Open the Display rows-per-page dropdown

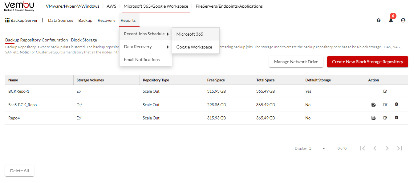pyautogui.click(x=318, y=148)
